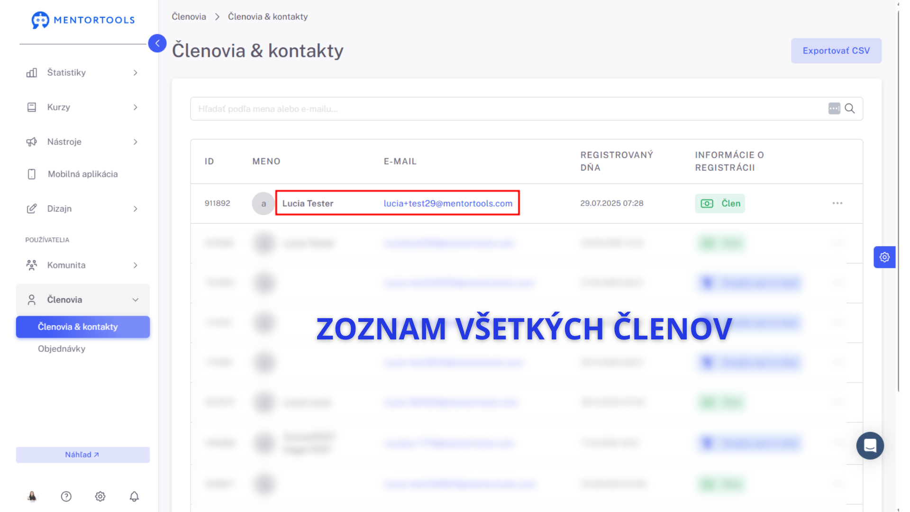The height and width of the screenshot is (512, 910).
Task: Click the MentorTools logo
Action: pos(83,20)
